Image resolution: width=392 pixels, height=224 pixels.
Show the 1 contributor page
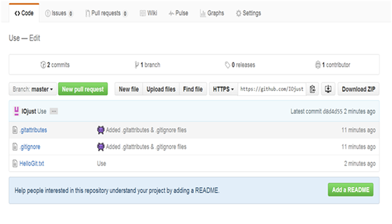click(333, 65)
